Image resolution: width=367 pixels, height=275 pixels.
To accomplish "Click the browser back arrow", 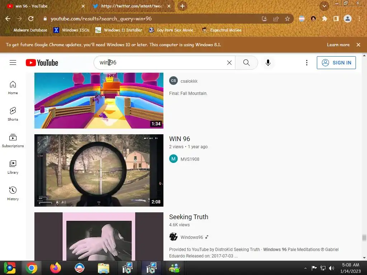I will tap(8, 19).
